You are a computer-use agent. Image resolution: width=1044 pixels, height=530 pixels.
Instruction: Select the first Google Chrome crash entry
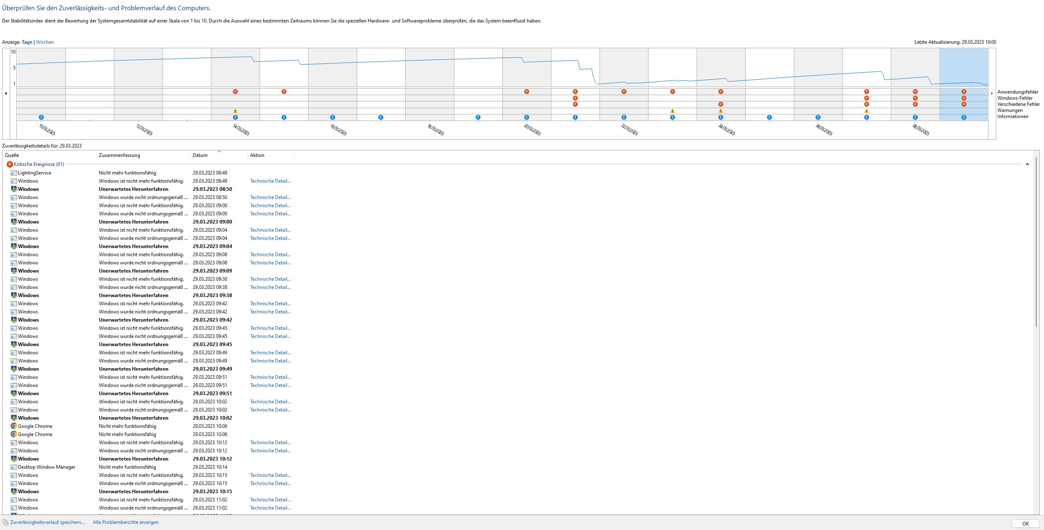[35, 426]
